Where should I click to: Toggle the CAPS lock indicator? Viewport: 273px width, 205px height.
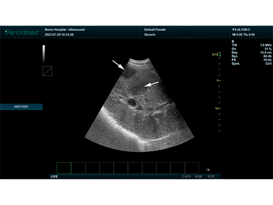point(186,176)
